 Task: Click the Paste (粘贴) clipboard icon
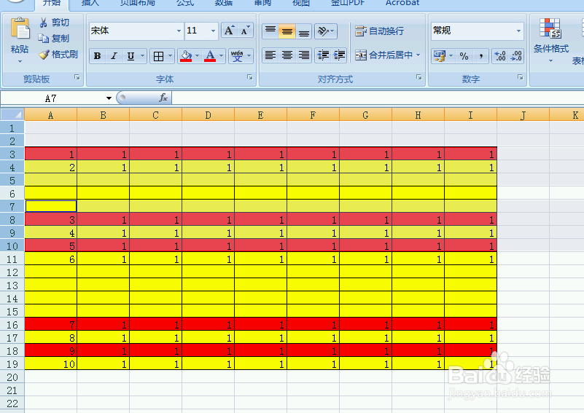(x=20, y=28)
